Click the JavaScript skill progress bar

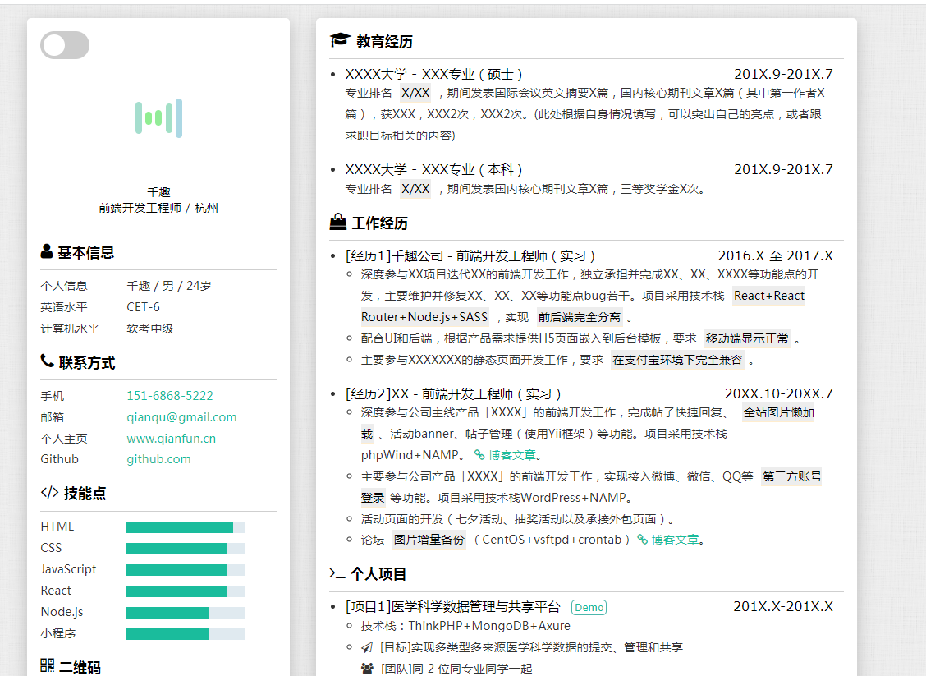[184, 569]
